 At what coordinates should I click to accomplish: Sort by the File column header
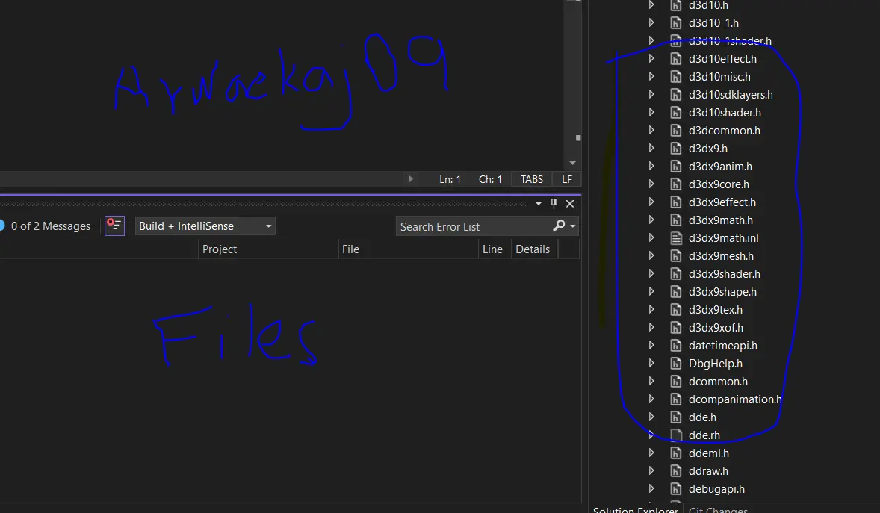pyautogui.click(x=351, y=249)
